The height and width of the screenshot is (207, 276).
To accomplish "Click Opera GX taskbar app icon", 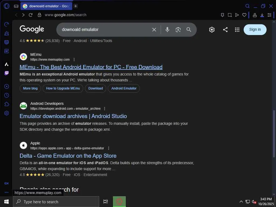I will pyautogui.click(x=119, y=202).
